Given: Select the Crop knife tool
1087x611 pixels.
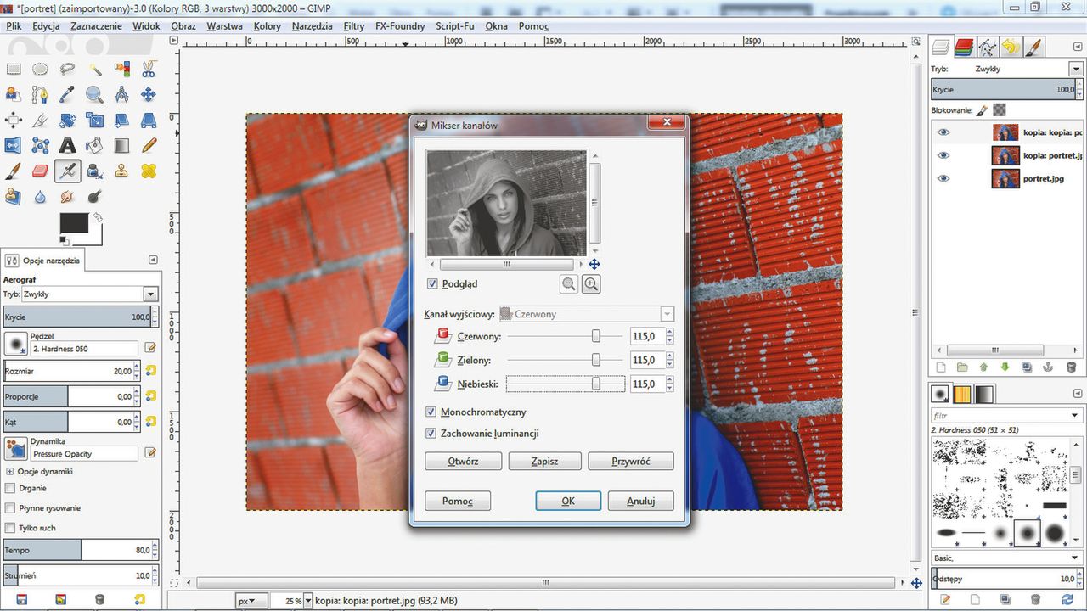Looking at the screenshot, I should tap(40, 121).
